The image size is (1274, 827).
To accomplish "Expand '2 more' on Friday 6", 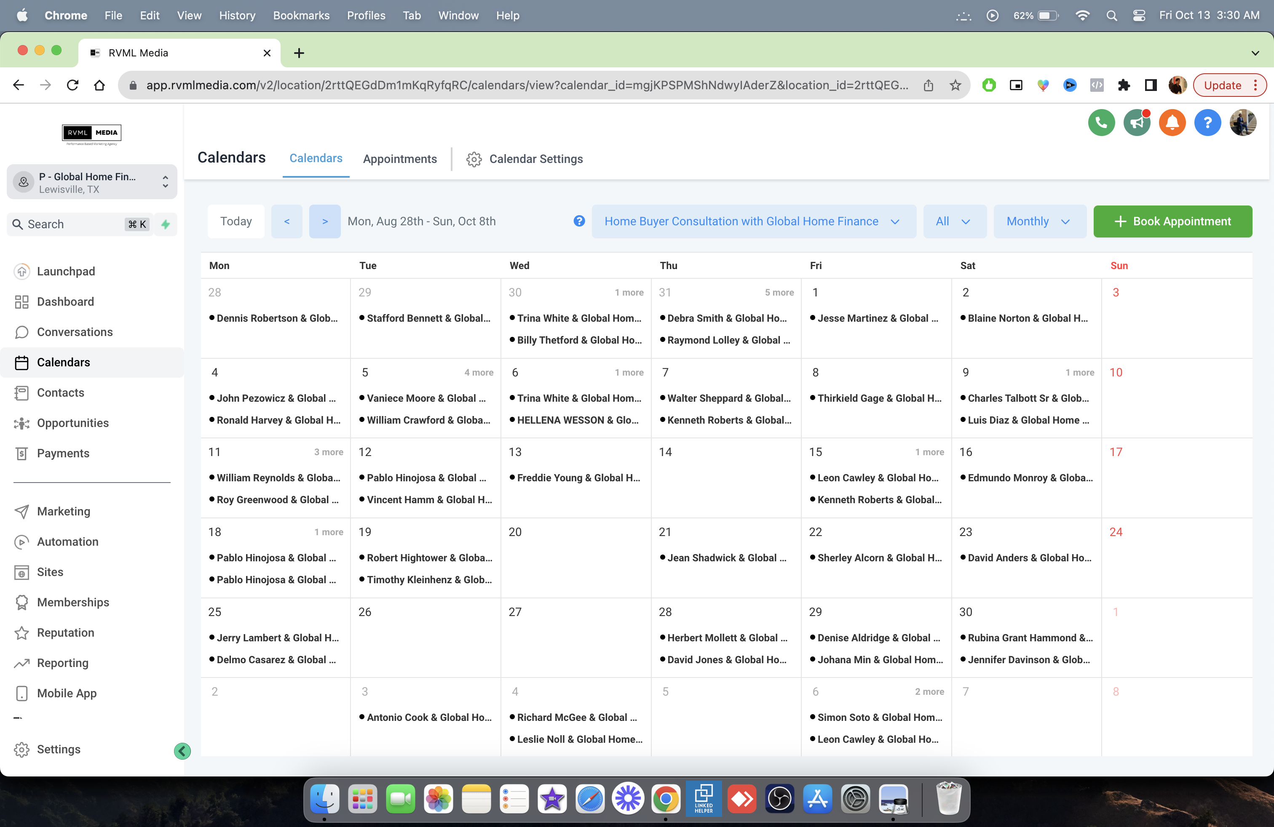I will 929,692.
